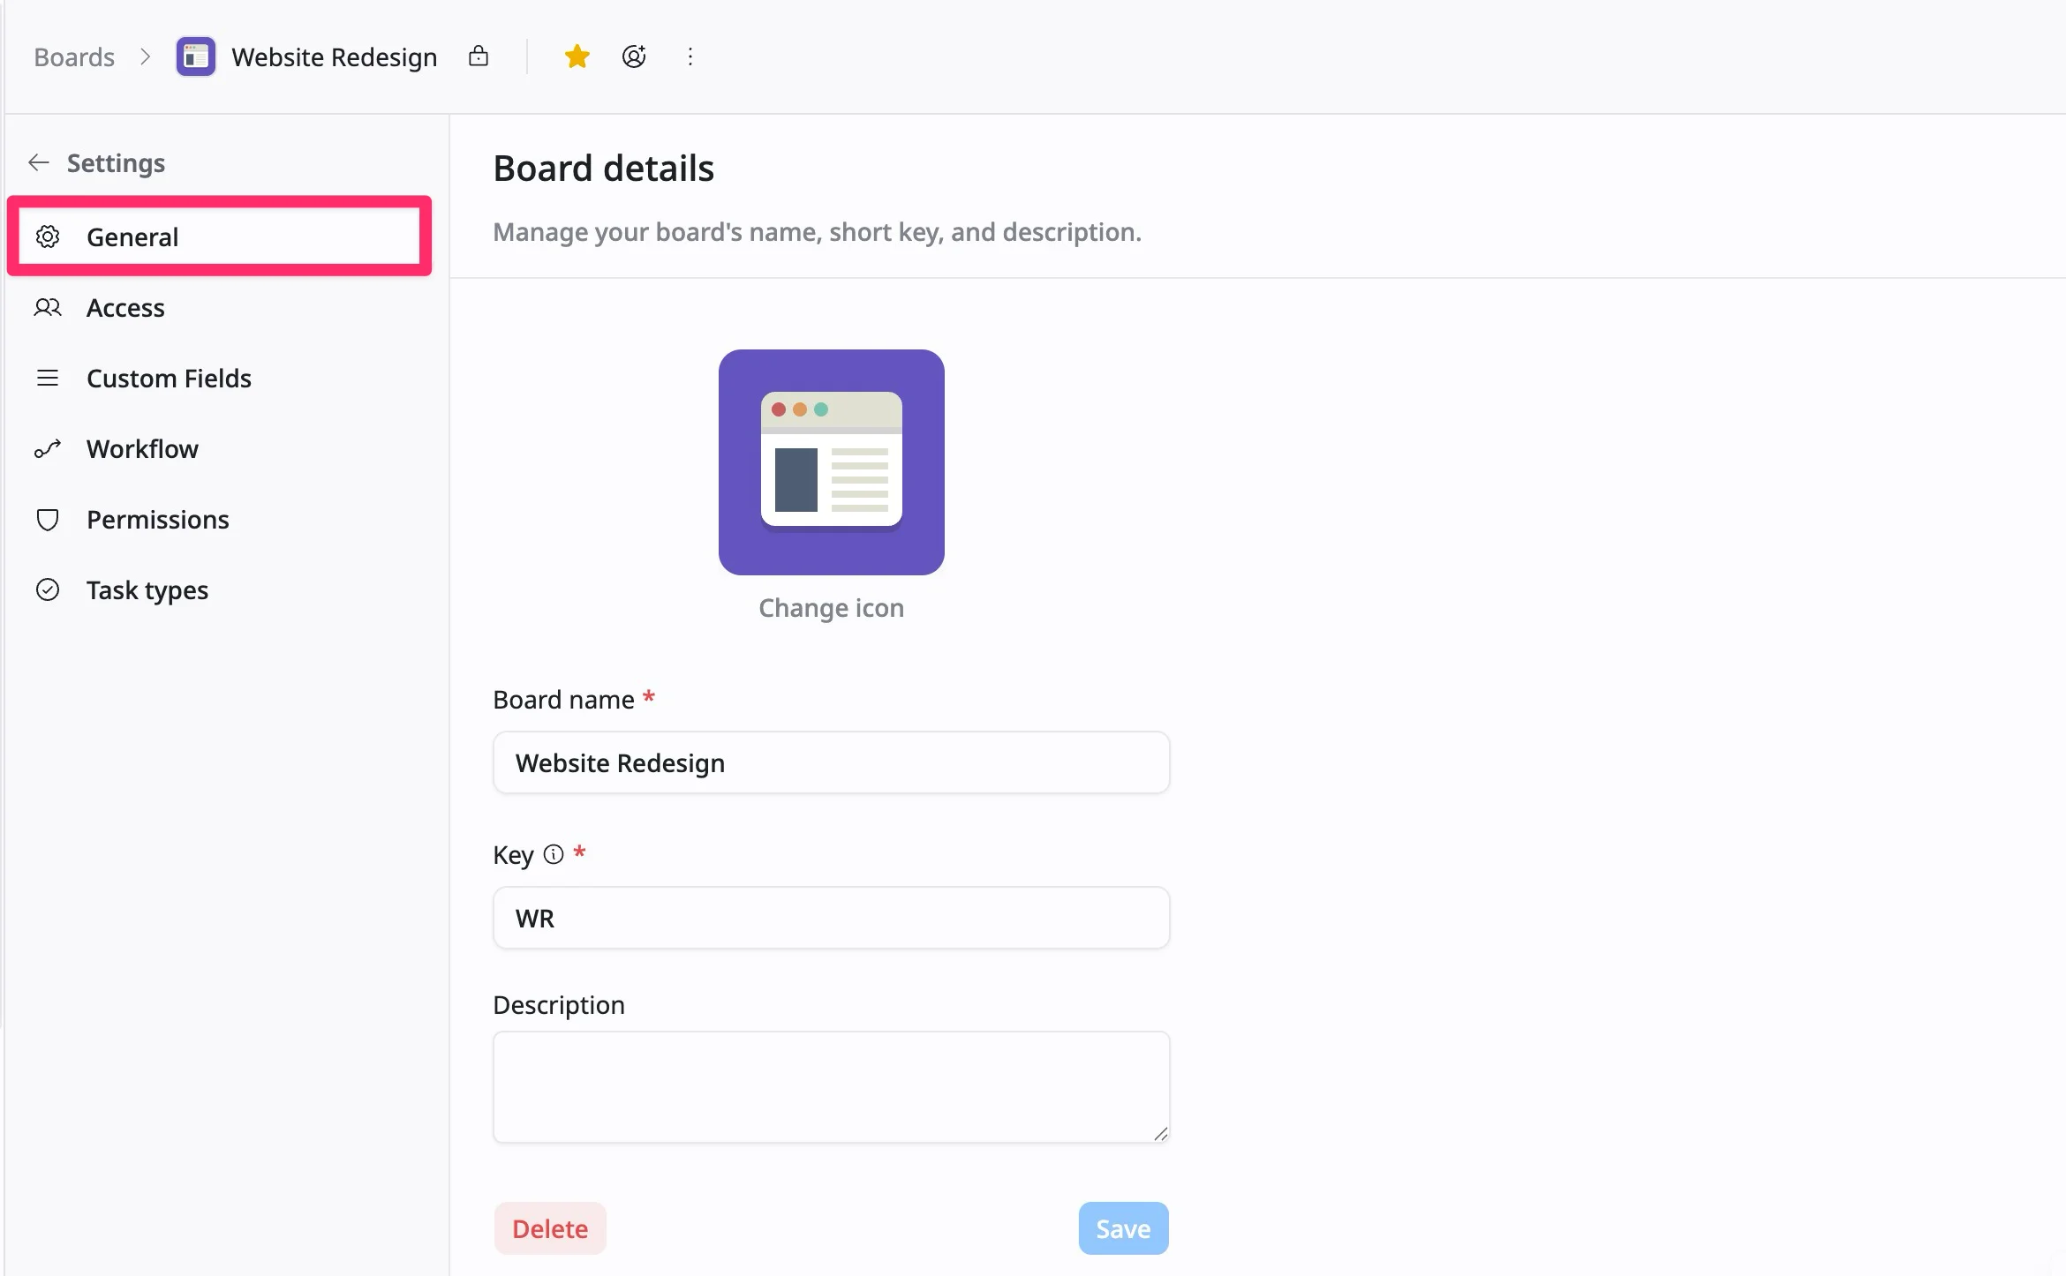Click the Delete board button
The width and height of the screenshot is (2066, 1276).
(x=550, y=1228)
